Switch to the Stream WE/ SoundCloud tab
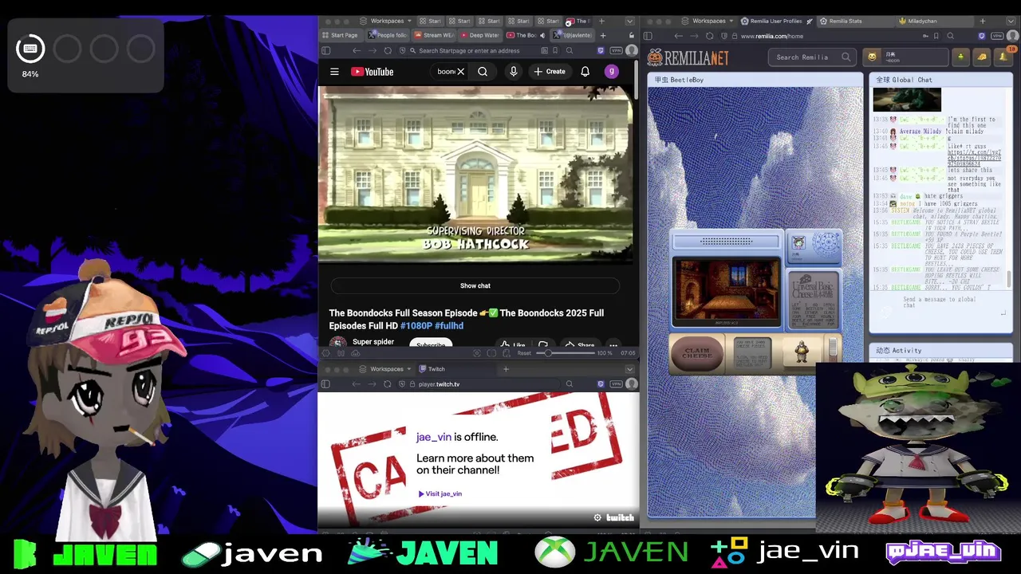Image resolution: width=1021 pixels, height=574 pixels. [435, 35]
